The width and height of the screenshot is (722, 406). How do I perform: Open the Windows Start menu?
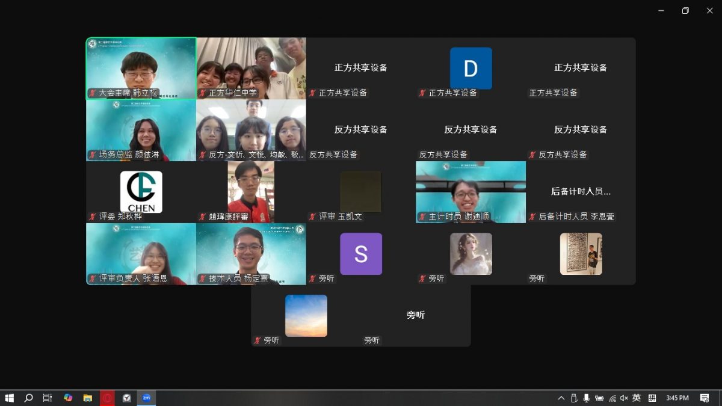pos(10,398)
